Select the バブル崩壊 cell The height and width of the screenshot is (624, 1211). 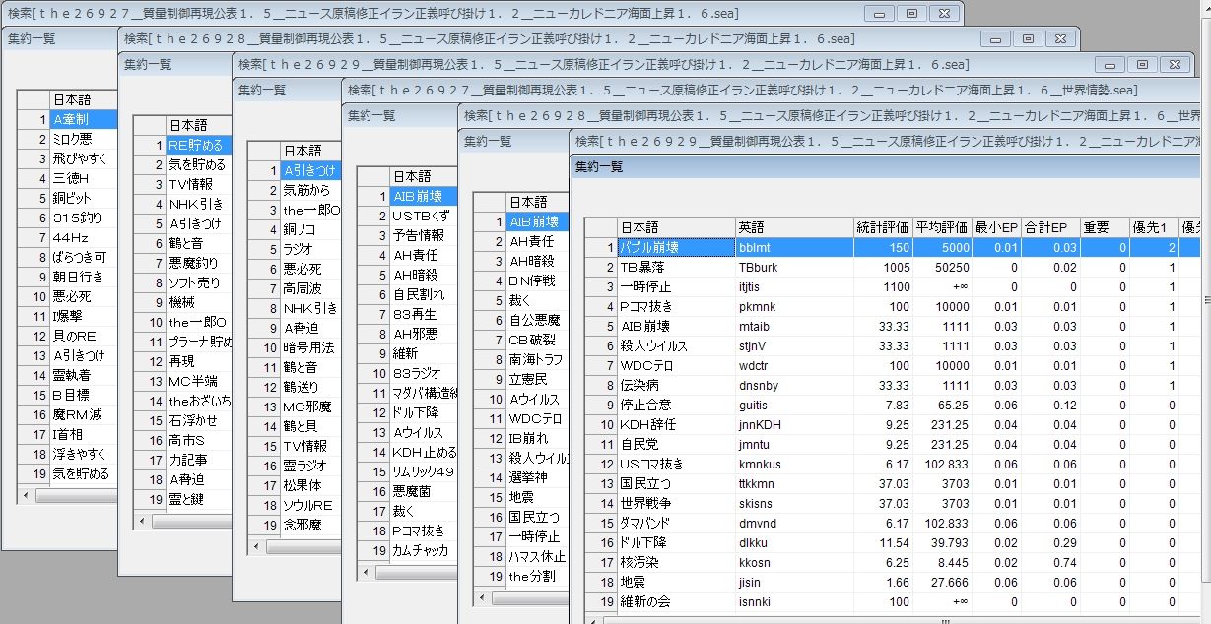click(675, 247)
